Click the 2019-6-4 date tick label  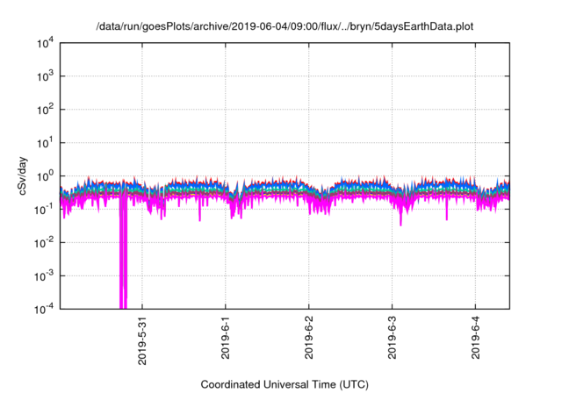475,337
